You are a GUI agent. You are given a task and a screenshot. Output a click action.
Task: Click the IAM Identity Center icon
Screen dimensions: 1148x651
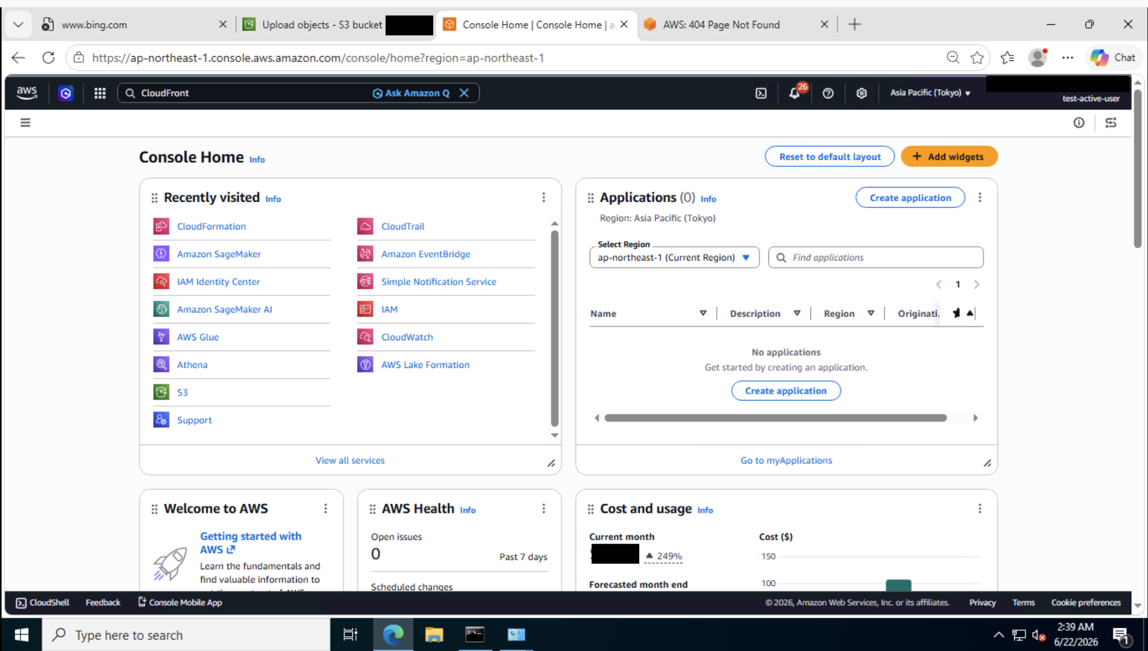(x=161, y=281)
